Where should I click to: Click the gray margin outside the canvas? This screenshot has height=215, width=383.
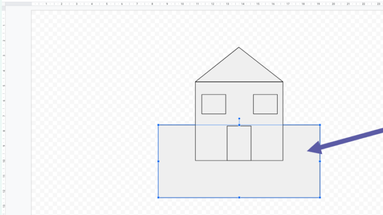pos(18,110)
